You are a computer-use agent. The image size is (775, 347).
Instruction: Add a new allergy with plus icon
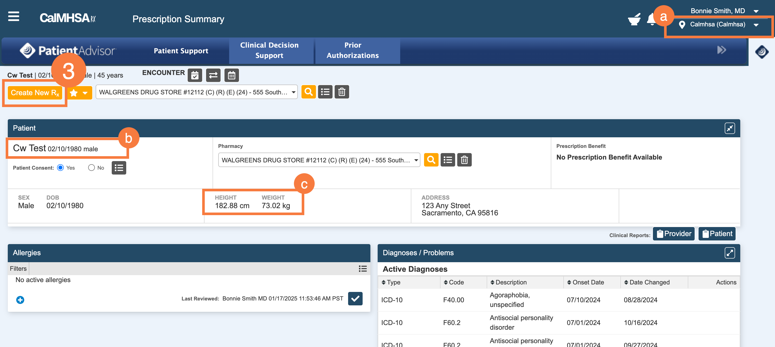click(x=20, y=300)
